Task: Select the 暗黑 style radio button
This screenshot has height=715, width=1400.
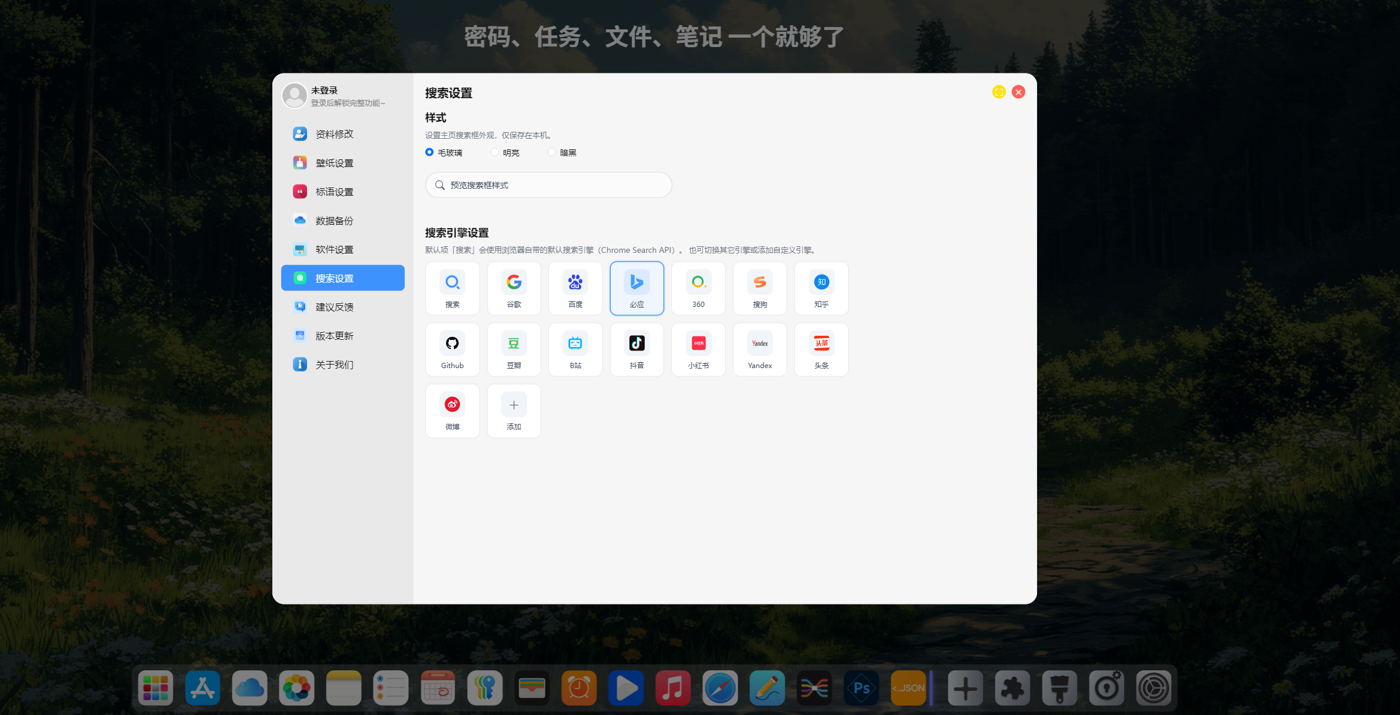Action: [552, 152]
